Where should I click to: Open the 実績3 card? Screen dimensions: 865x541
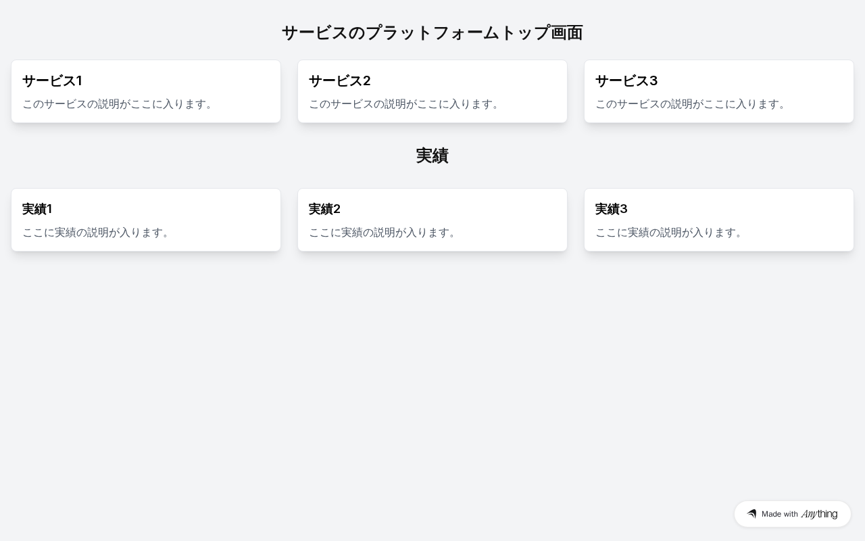(x=719, y=220)
